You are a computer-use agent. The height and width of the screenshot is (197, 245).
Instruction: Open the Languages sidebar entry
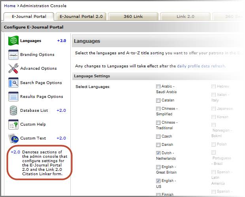coord(31,41)
